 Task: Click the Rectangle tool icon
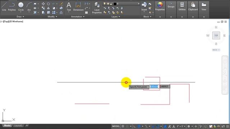(35, 4)
